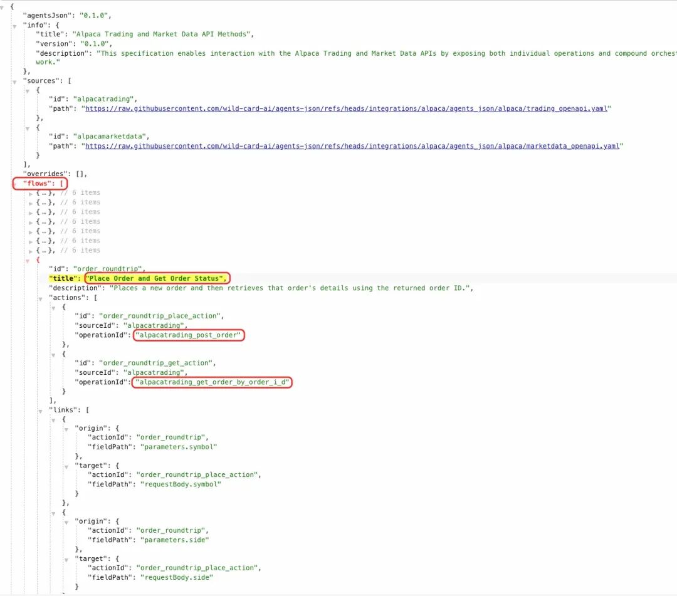Viewport: 677px width, 596px height.
Task: Collapse the "links" array
Action: point(40,411)
